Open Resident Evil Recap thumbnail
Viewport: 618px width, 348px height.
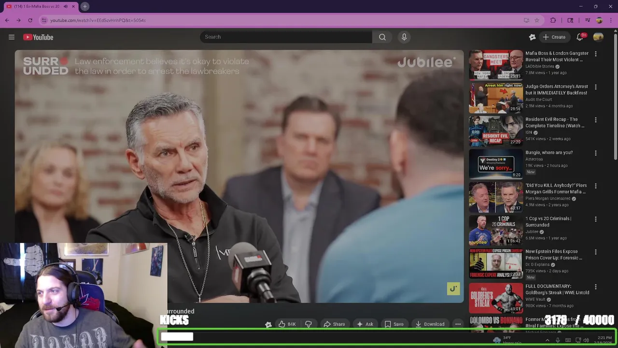[x=496, y=131]
